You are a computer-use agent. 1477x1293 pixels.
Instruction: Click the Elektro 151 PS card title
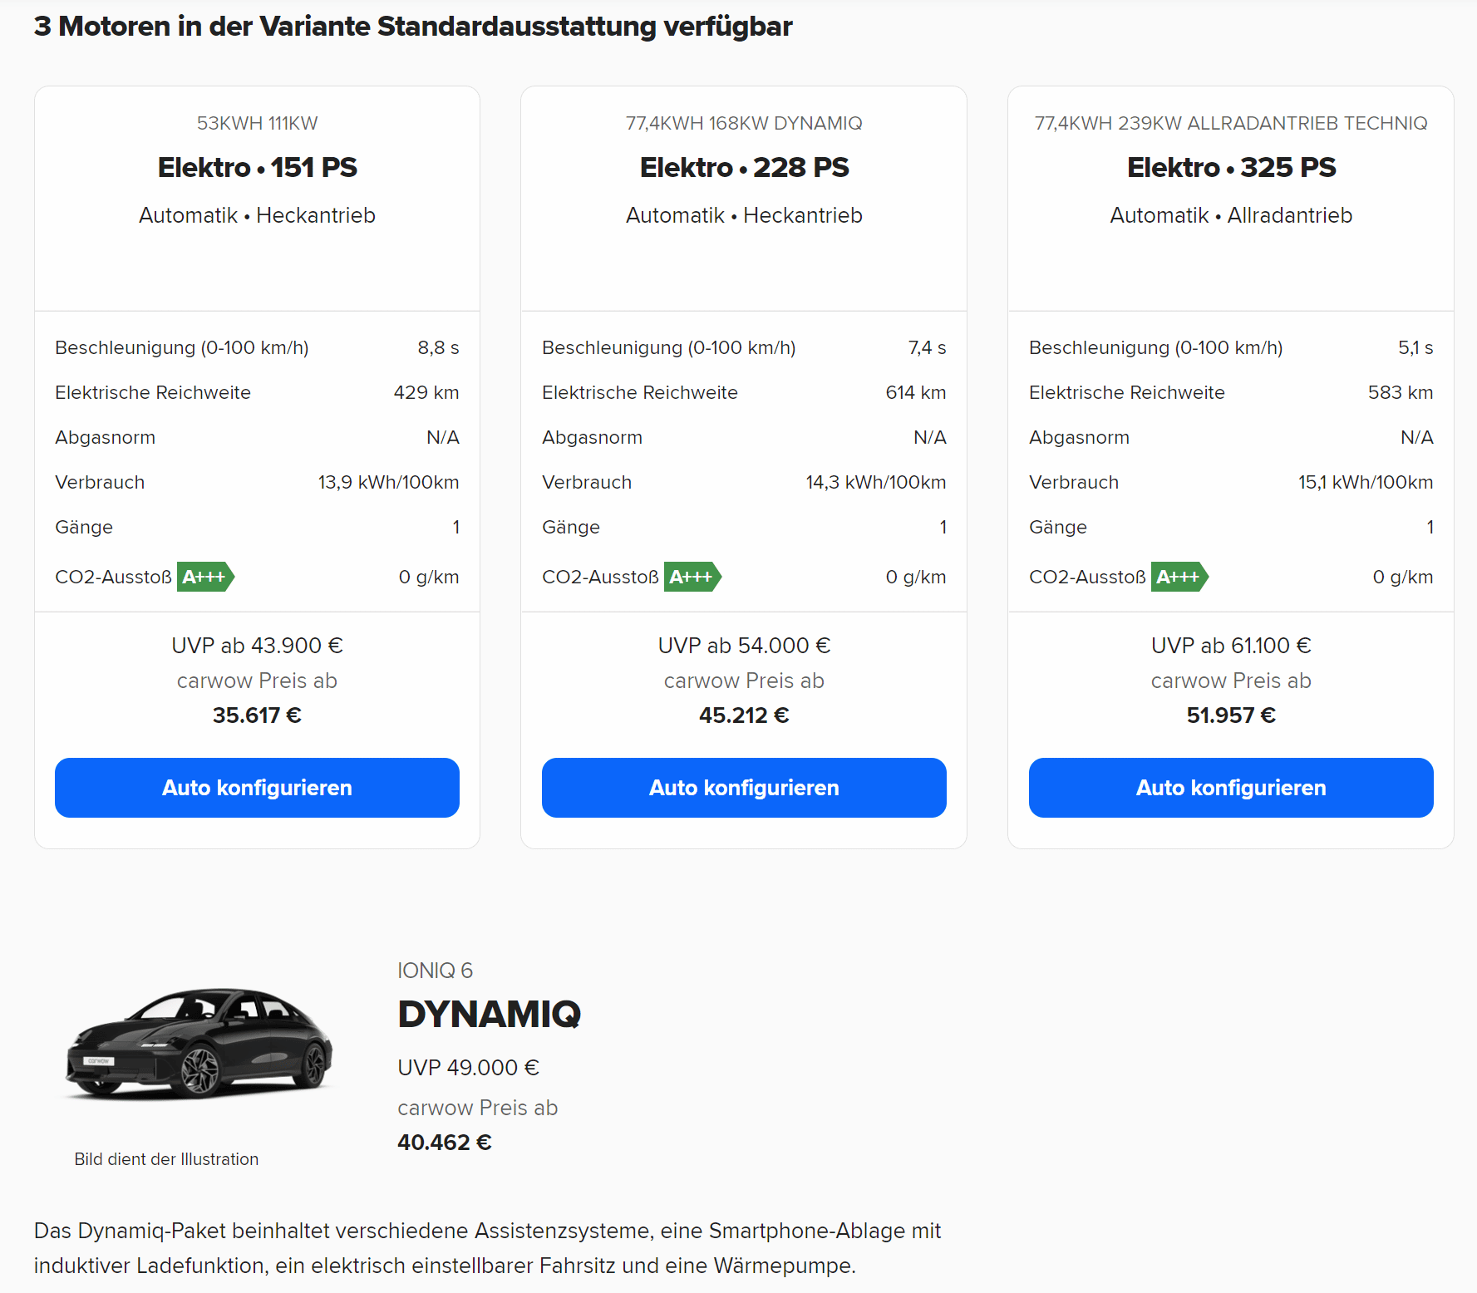tap(257, 168)
